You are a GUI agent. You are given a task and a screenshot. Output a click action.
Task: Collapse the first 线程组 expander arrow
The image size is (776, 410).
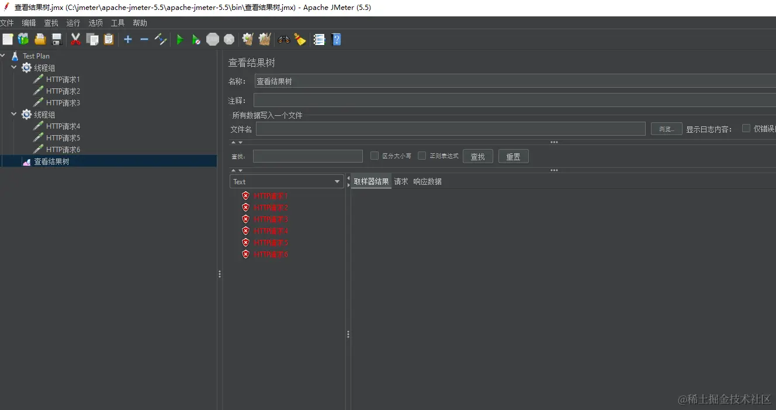tap(14, 67)
